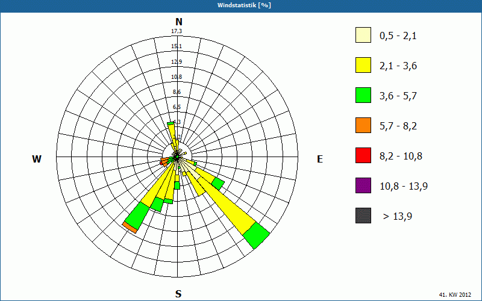Click the 41. KW 2012 week label
482x301 pixels.
[x=455, y=294]
